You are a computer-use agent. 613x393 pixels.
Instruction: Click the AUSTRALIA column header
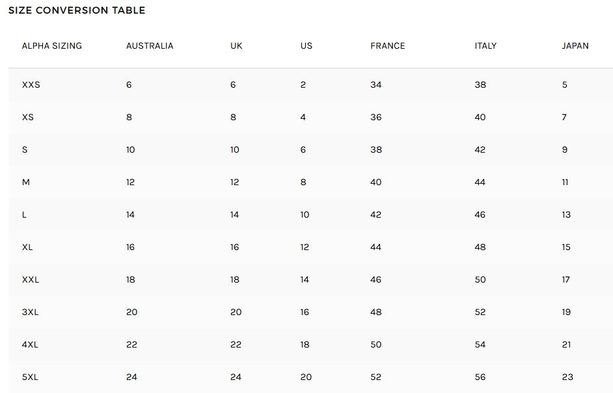(150, 46)
